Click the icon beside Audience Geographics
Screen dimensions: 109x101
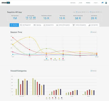pyautogui.click(x=74, y=25)
